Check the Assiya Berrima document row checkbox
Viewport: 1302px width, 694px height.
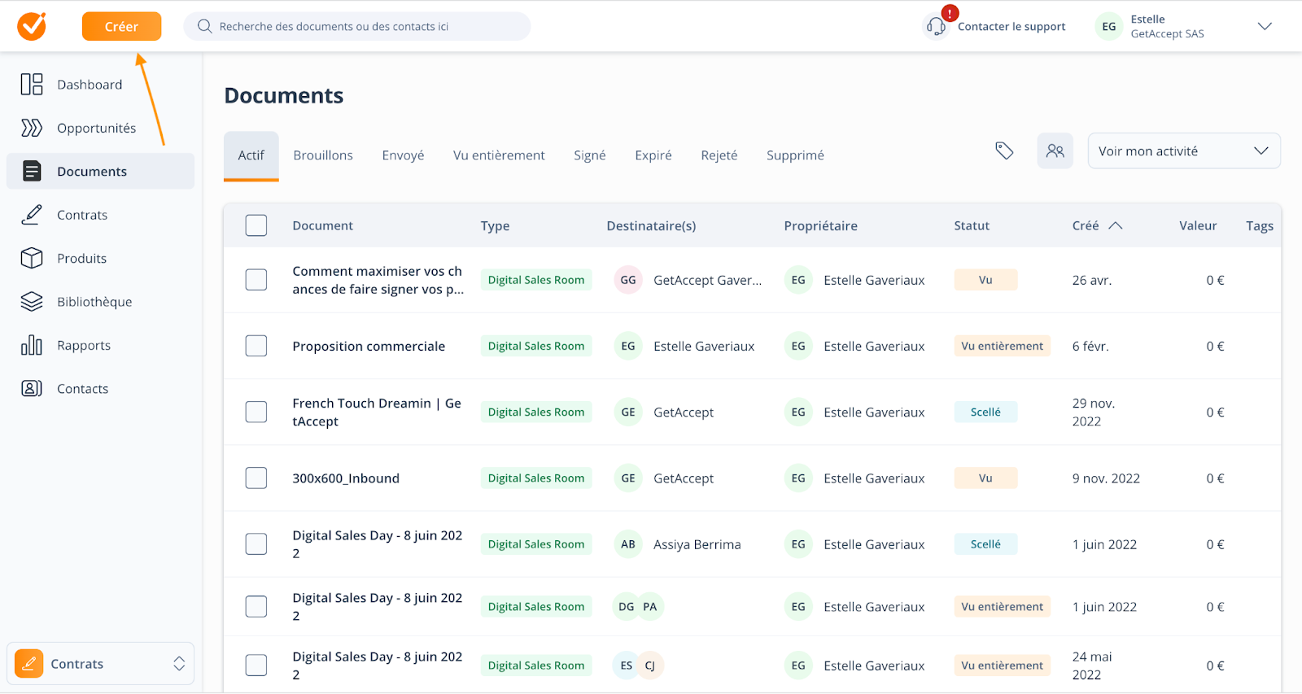256,543
